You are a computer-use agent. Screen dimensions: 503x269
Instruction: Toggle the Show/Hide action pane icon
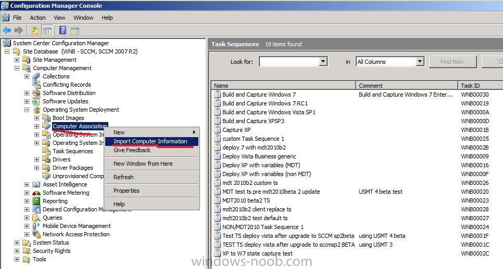click(x=75, y=31)
